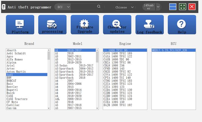The image size is (202, 122).
Task: Select engine CHZE 1000 TFSI 82
Action: (x=125, y=72)
